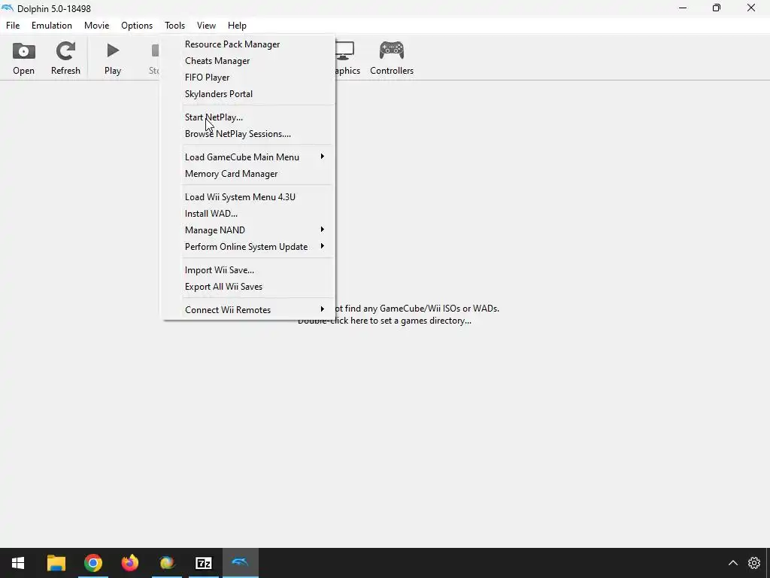The width and height of the screenshot is (770, 578).
Task: Expand the Manage NAND submenu
Action: point(249,230)
